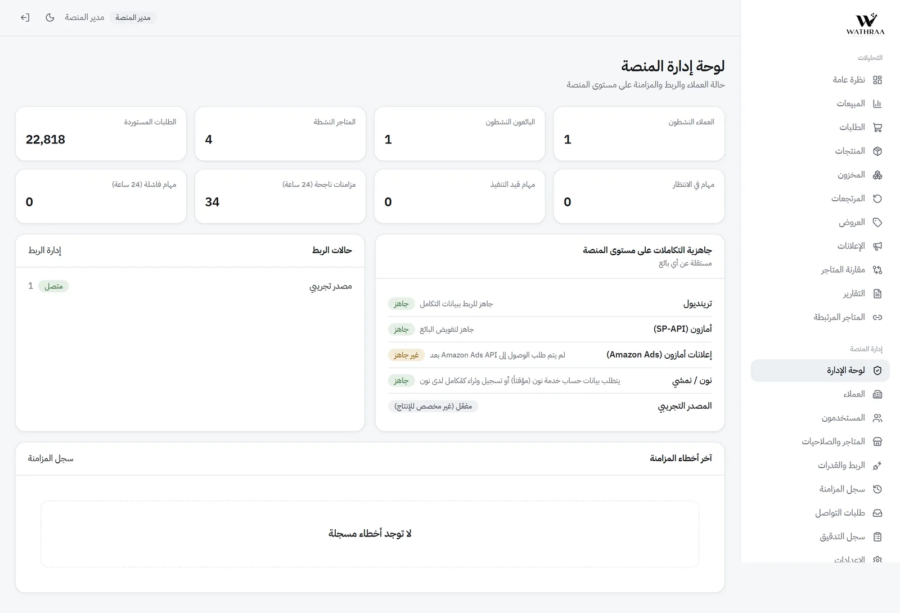Image resolution: width=900 pixels, height=613 pixels.
Task: Click the المتاجر النشطة card label
Action: (x=335, y=122)
